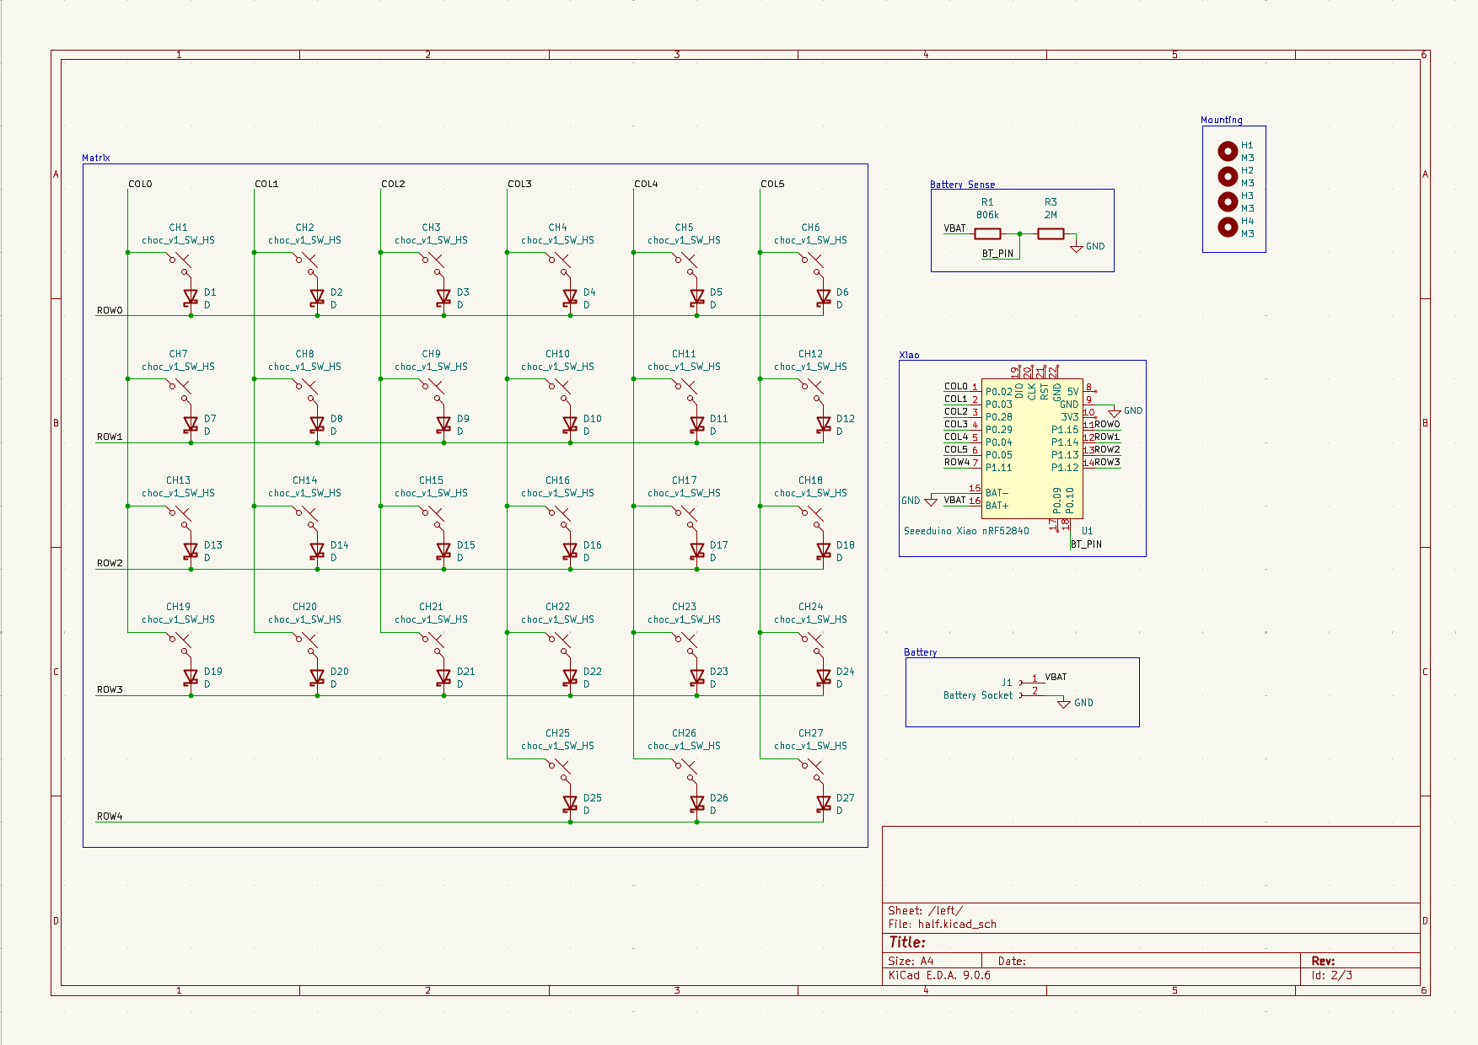Image resolution: width=1478 pixels, height=1045 pixels.
Task: Select the H1 mounting hole symbol
Action: pos(1228,151)
